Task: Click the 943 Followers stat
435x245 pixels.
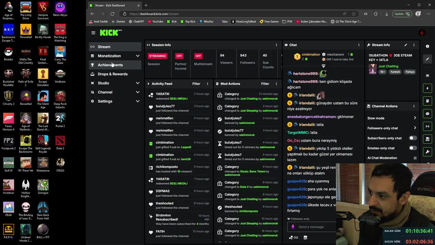Action: click(x=247, y=59)
